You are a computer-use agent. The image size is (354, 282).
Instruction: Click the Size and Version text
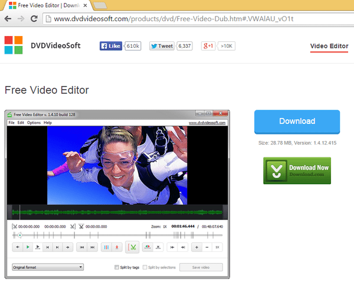tap(297, 143)
